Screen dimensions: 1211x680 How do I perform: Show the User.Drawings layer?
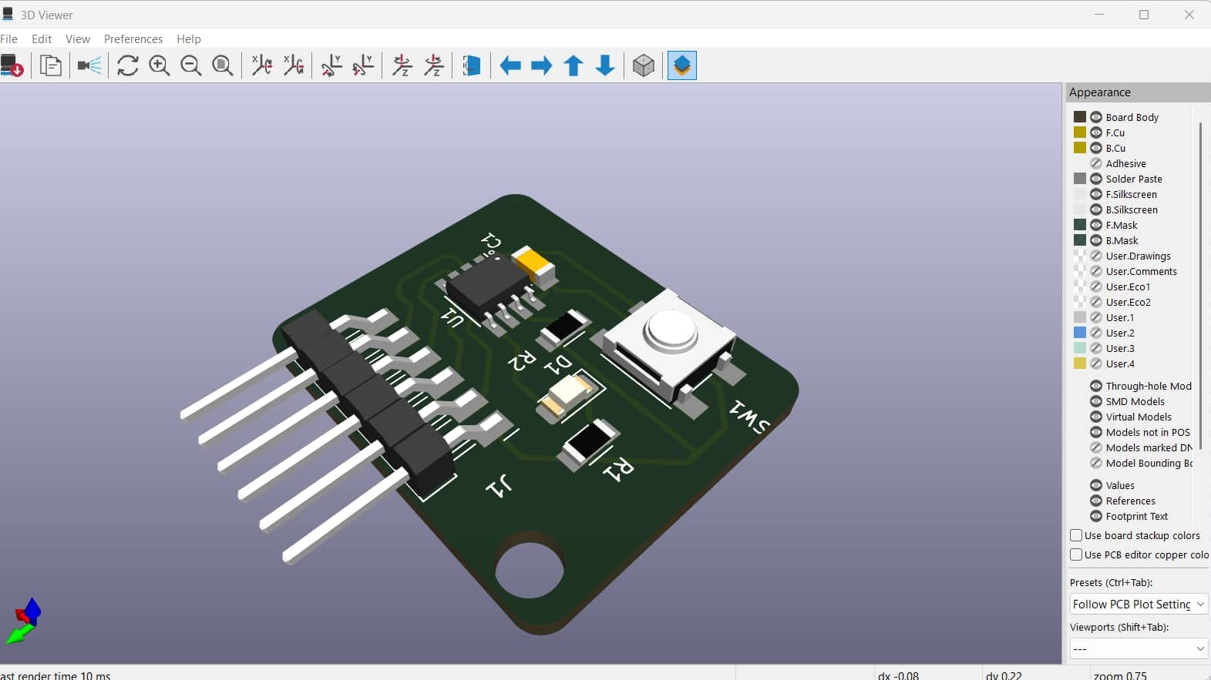1096,256
